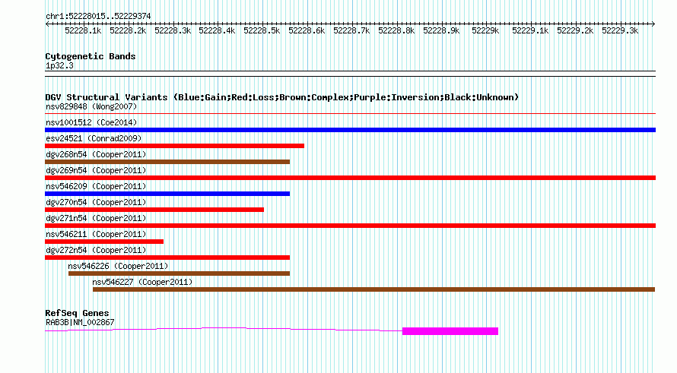677x373 pixels.
Task: Open the dgv268n54 (Cooper2011) label
Action: (96, 154)
